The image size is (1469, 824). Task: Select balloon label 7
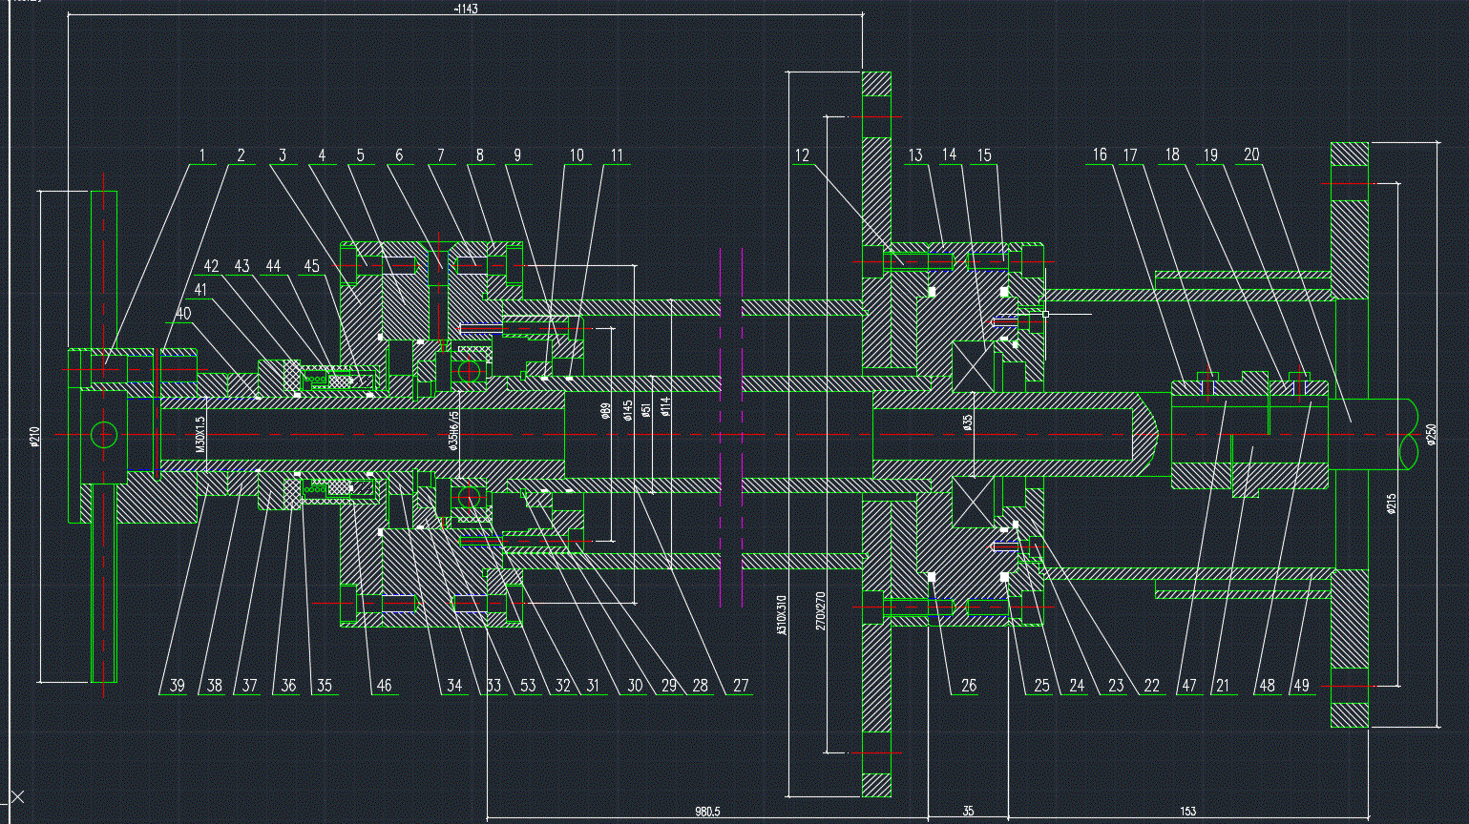point(441,155)
